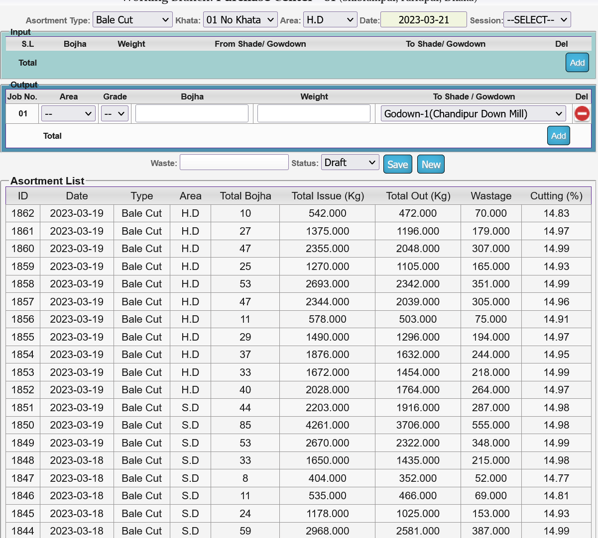Open the Status dropdown showing Draft
The width and height of the screenshot is (598, 538).
350,163
